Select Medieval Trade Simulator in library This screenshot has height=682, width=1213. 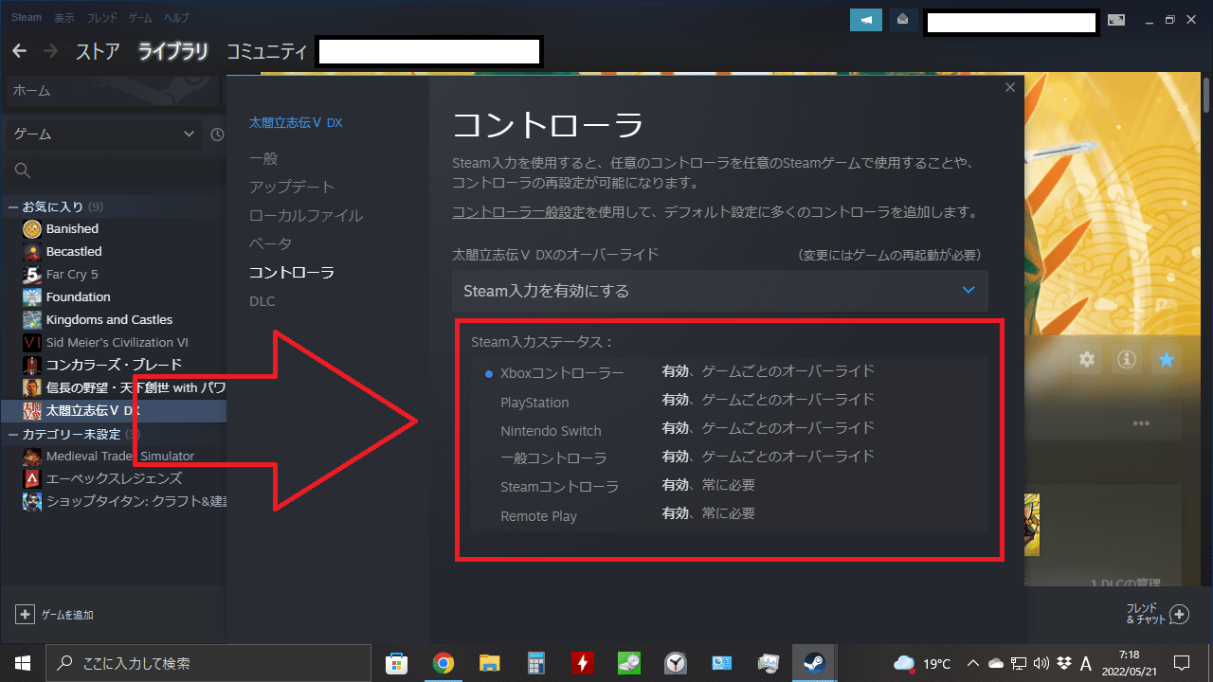[119, 456]
